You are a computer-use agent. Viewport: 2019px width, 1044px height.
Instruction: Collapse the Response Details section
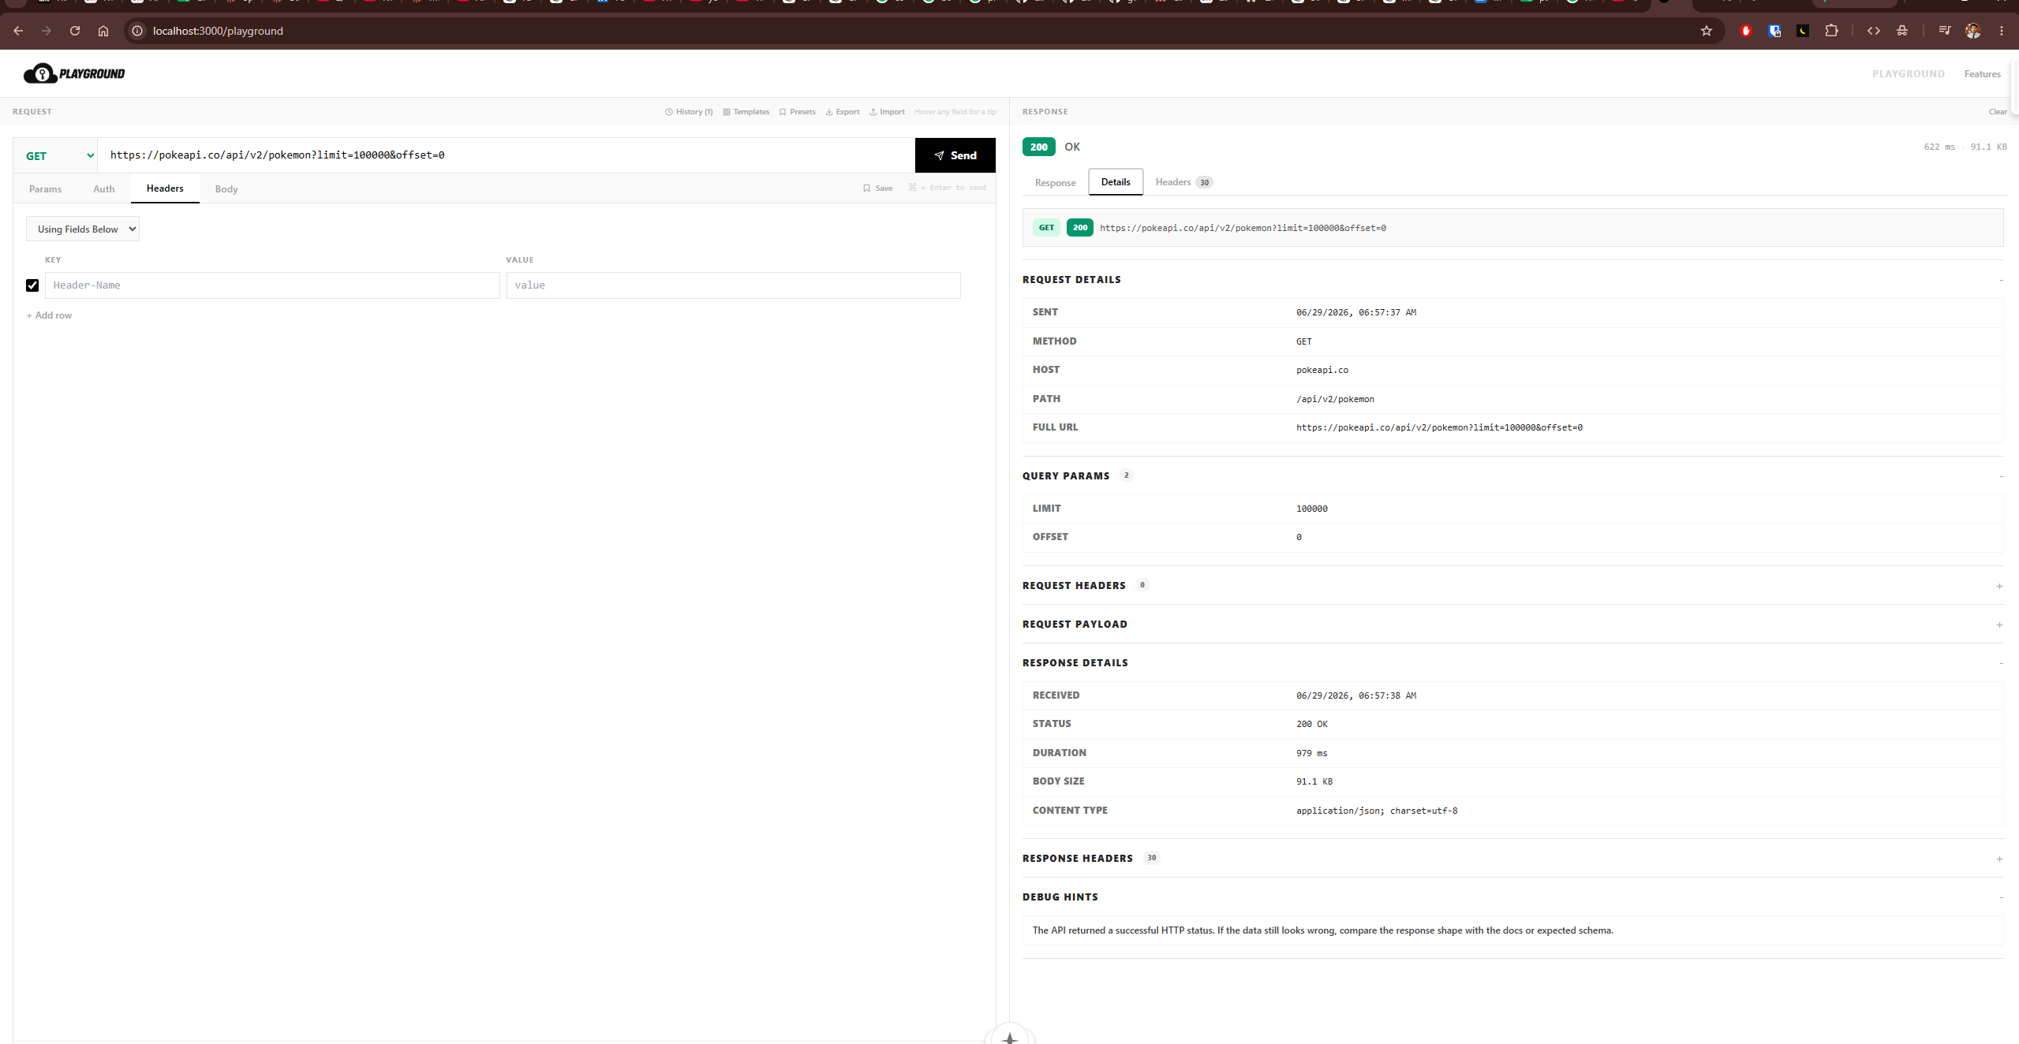click(x=2001, y=663)
